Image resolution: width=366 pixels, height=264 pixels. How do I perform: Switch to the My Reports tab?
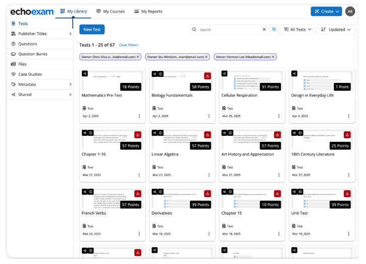[x=148, y=12]
